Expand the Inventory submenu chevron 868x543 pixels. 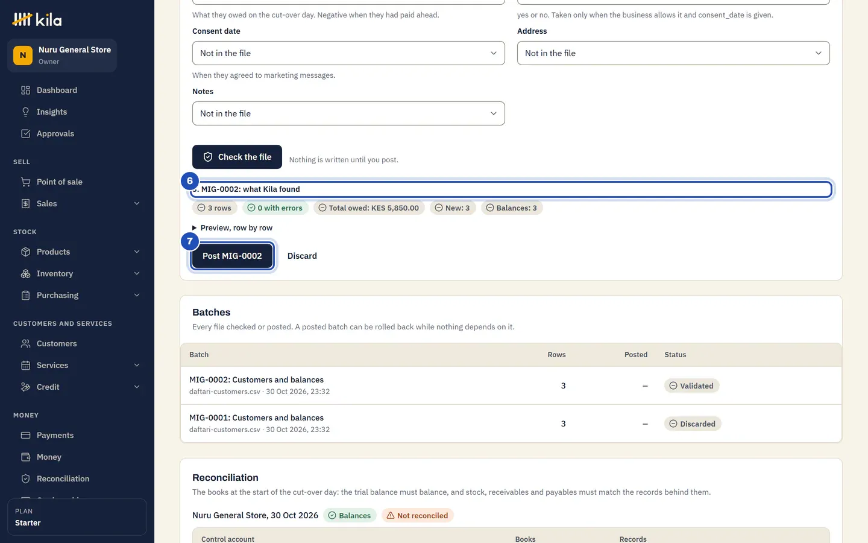tap(137, 273)
